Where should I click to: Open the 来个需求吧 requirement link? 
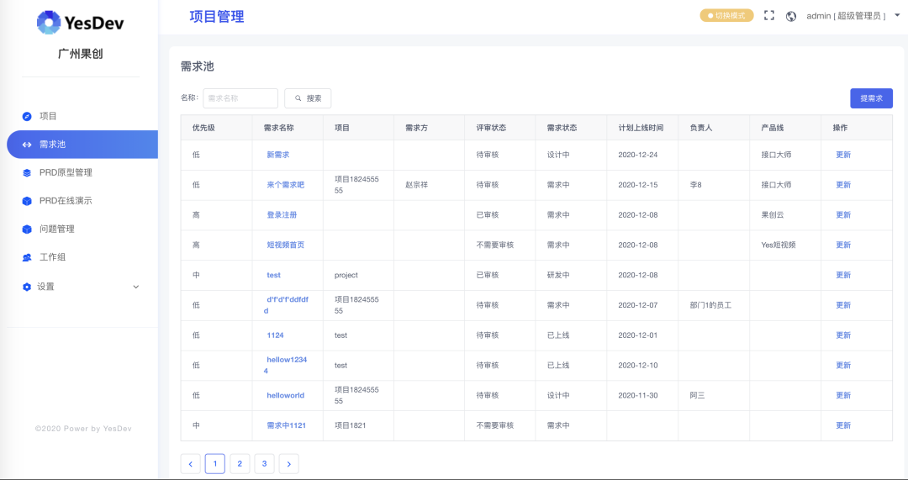point(286,185)
